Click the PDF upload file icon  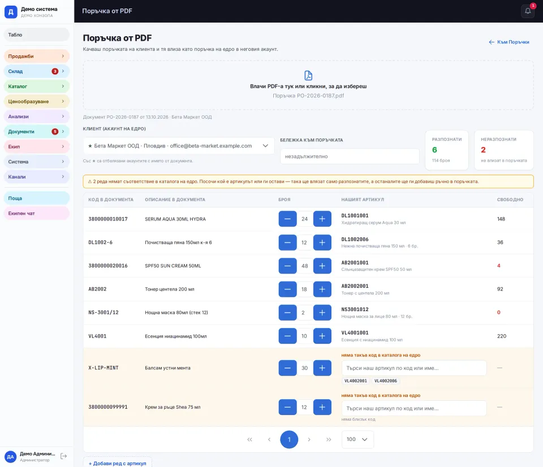click(308, 75)
